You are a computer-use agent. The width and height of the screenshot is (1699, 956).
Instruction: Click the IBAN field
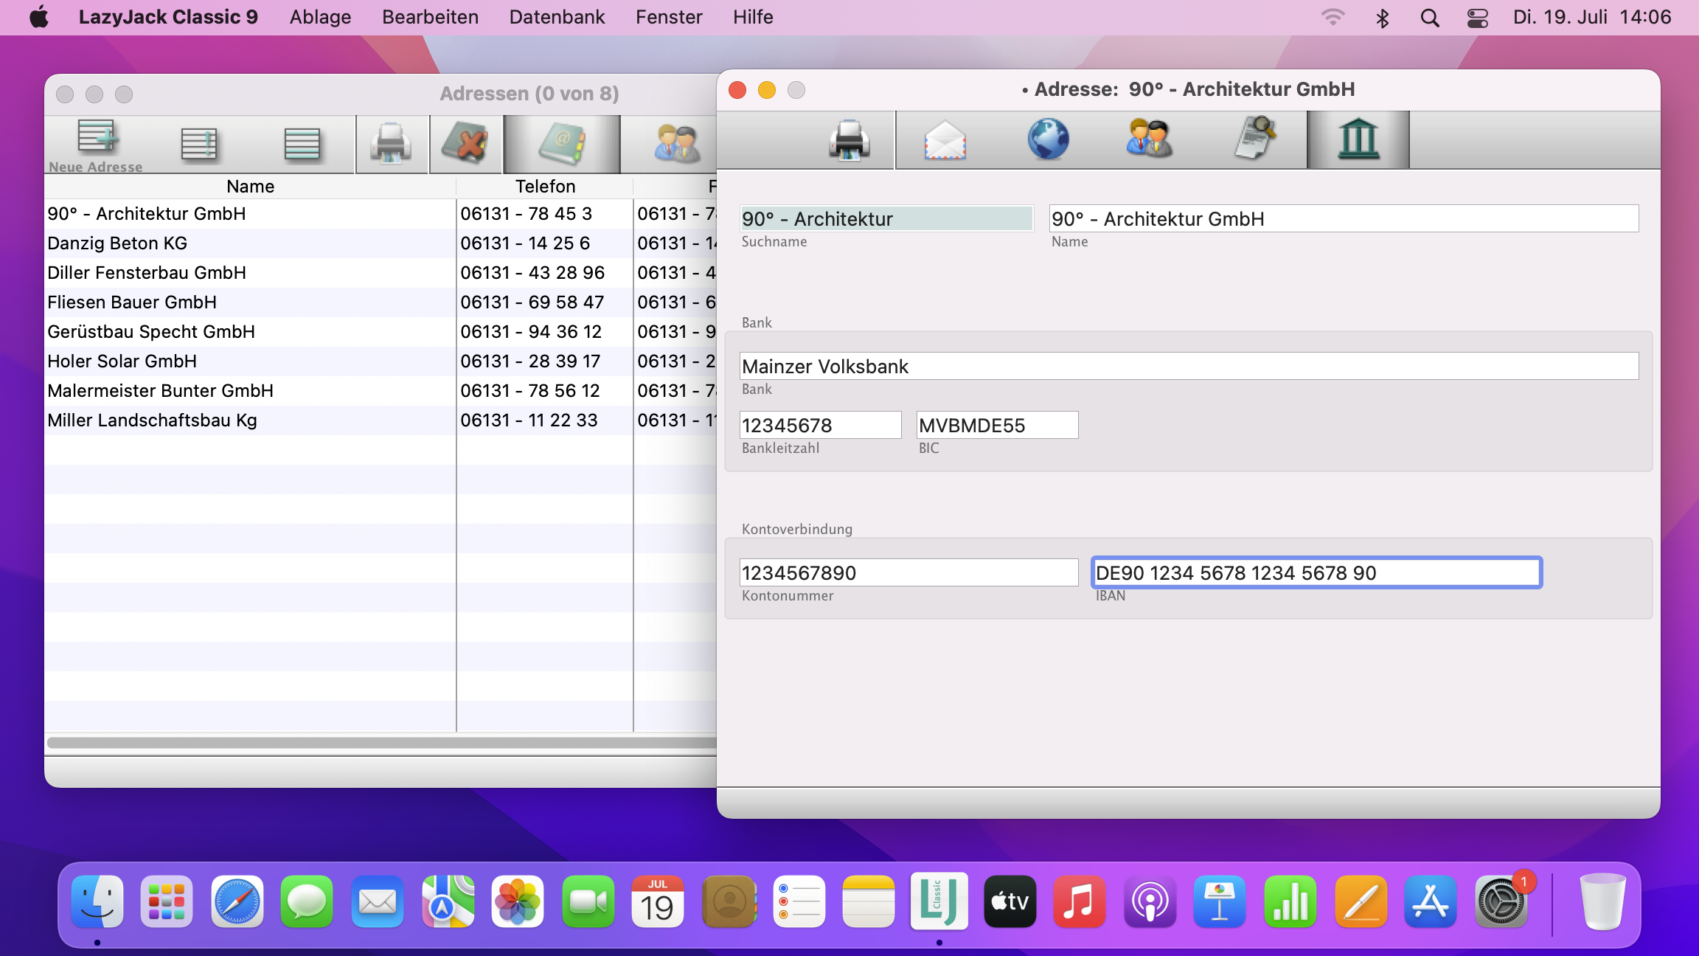coord(1316,572)
